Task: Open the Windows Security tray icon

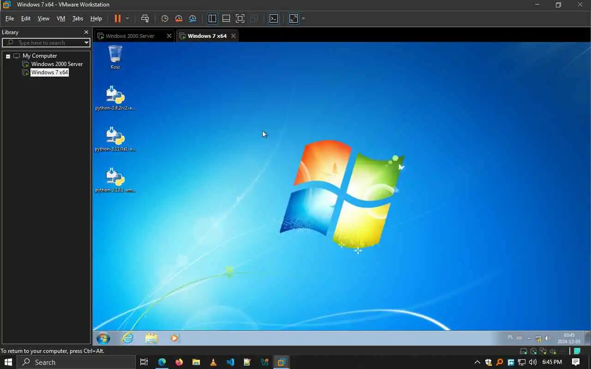Action: point(488,362)
